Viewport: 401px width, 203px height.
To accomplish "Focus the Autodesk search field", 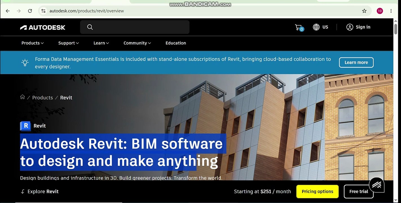I will 135,27.
